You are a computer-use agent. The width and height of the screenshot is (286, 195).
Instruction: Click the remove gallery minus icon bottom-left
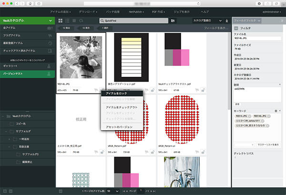tap(11, 191)
